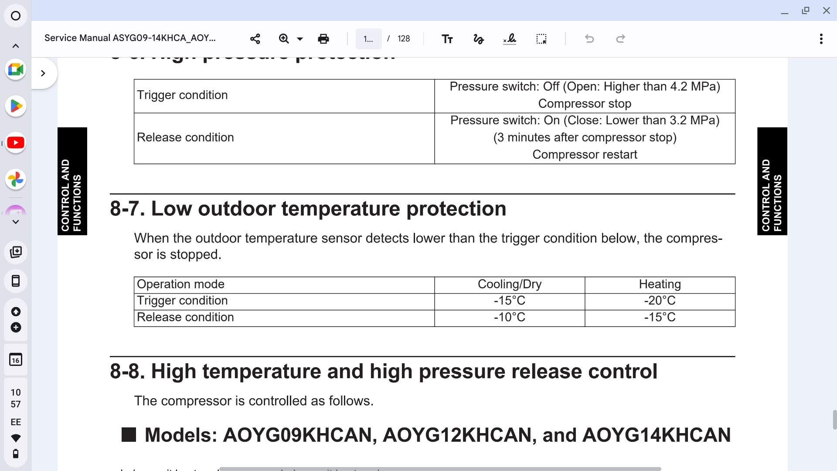Click the redo arrow
837x471 pixels.
pos(620,39)
